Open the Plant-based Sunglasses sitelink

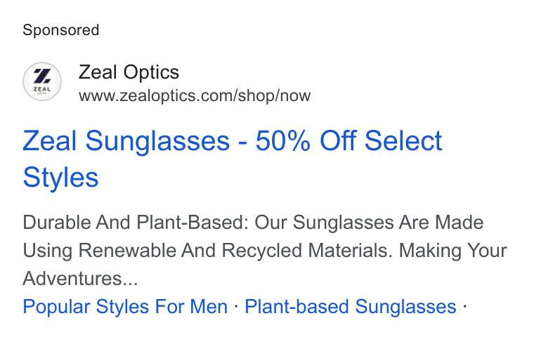click(x=351, y=306)
